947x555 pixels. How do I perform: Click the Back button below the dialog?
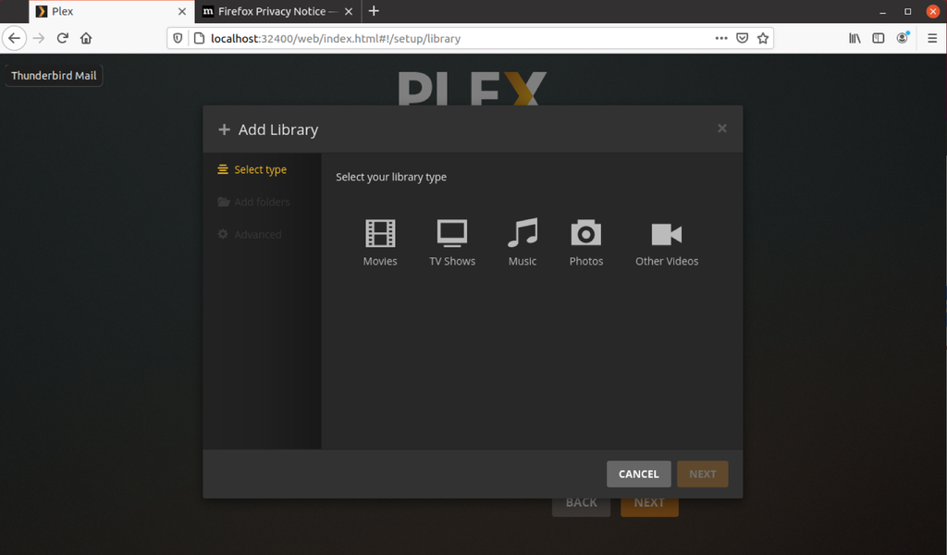pyautogui.click(x=581, y=502)
